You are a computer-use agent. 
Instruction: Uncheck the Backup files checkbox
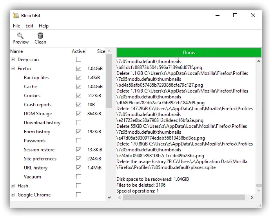(x=78, y=78)
